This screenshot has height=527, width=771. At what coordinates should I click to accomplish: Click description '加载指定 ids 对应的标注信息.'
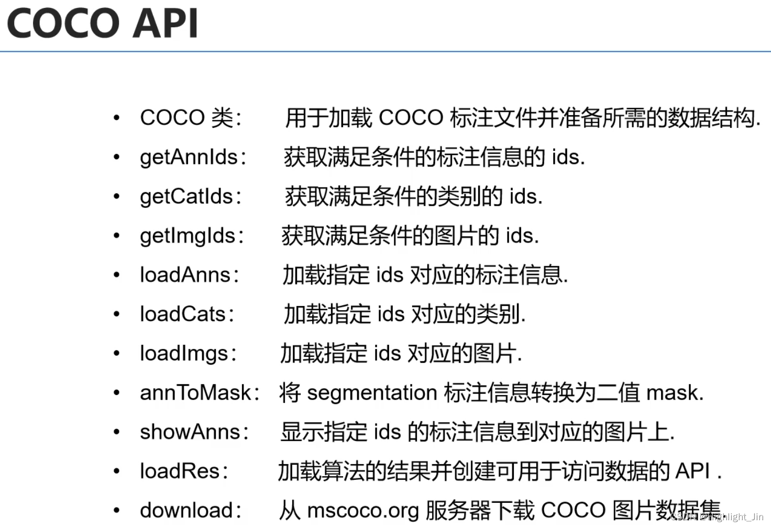[x=425, y=275]
